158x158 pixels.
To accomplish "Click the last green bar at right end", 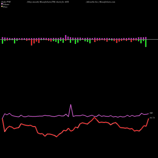I will pos(146,43).
